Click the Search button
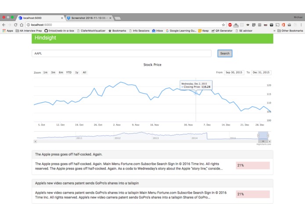Screen dimensions: 305x217 click(225, 53)
